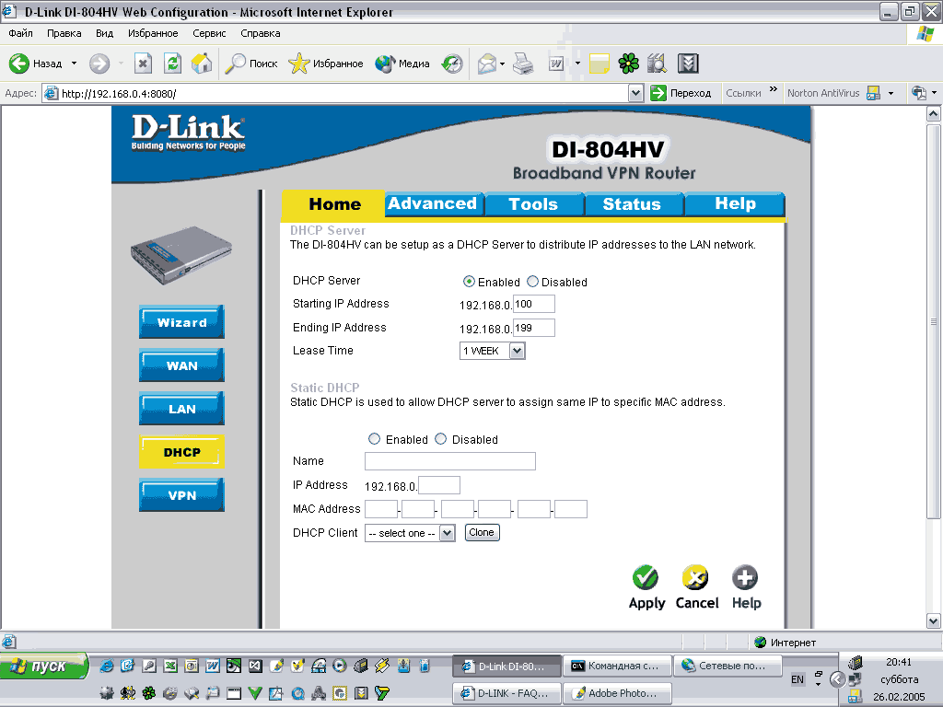This screenshot has width=943, height=707.
Task: Open the Wizard sidebar button
Action: pos(181,322)
